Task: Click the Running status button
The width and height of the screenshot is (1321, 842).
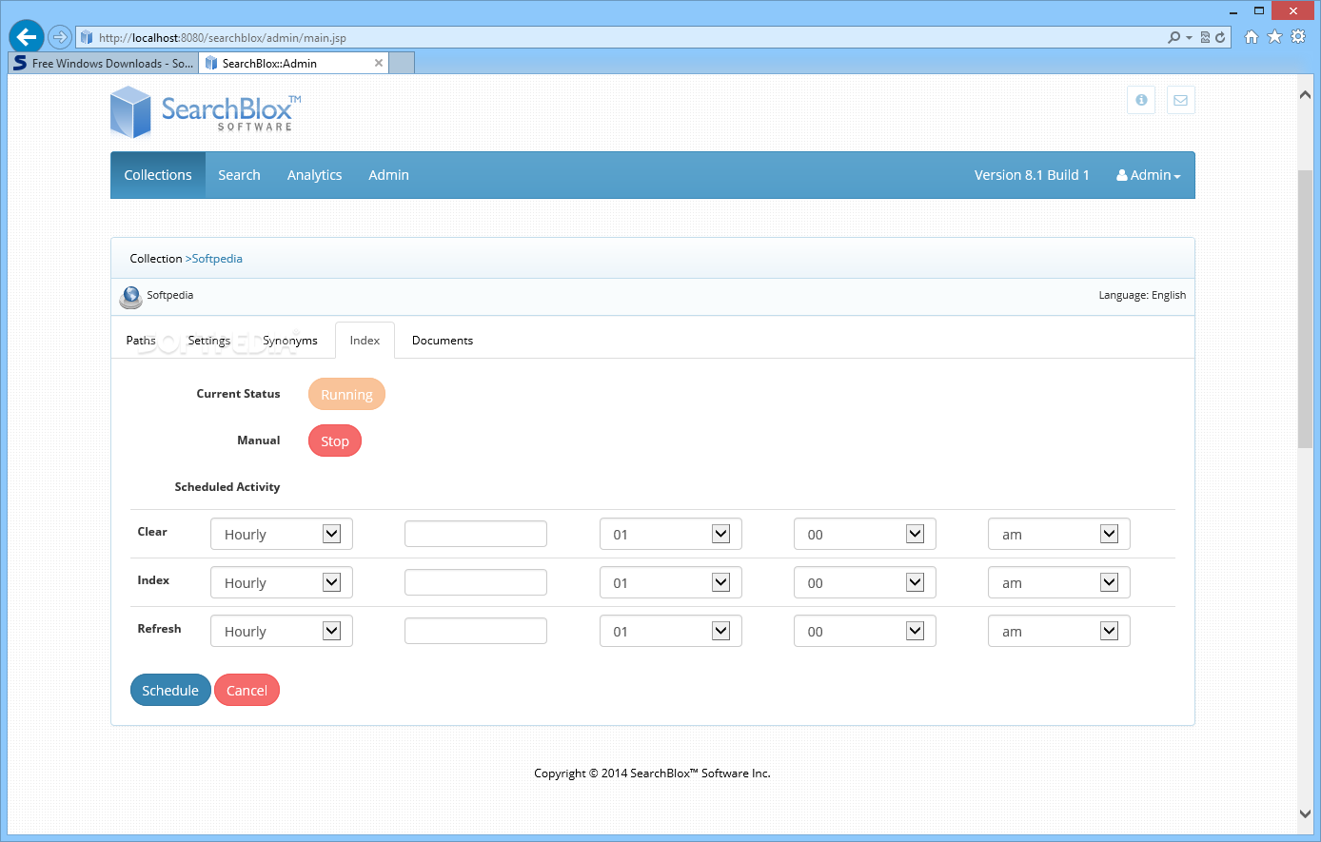Action: [346, 395]
